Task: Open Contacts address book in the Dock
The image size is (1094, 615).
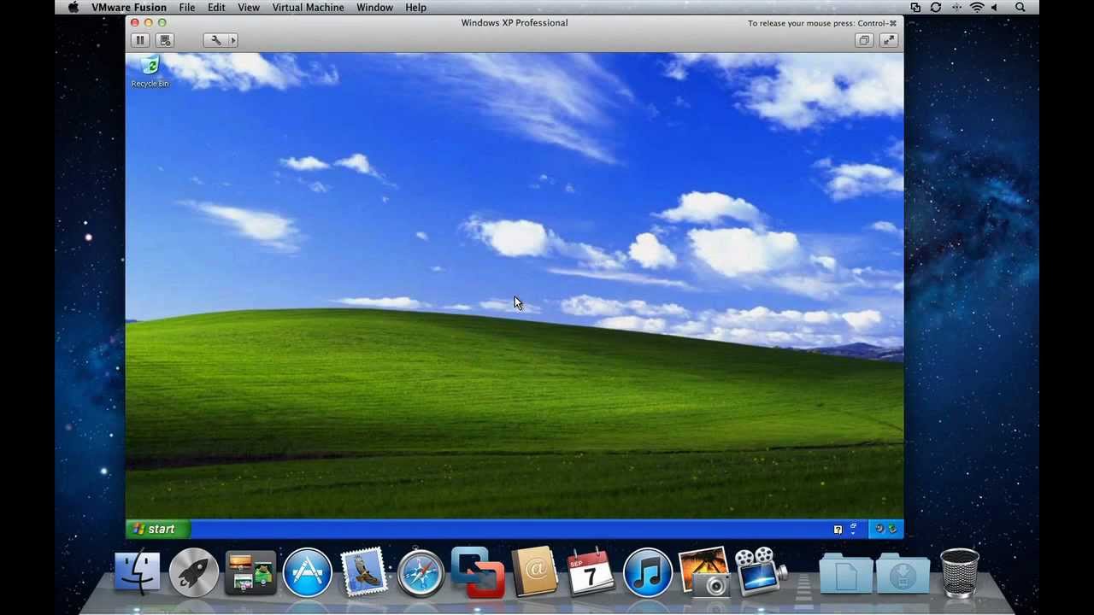Action: point(534,572)
